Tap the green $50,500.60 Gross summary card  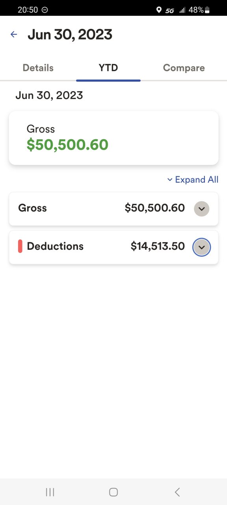tap(113, 138)
